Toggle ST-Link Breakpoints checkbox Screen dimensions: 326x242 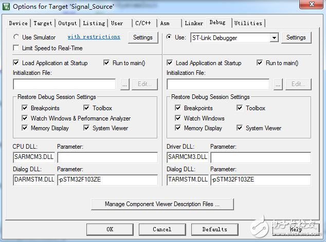(178, 108)
